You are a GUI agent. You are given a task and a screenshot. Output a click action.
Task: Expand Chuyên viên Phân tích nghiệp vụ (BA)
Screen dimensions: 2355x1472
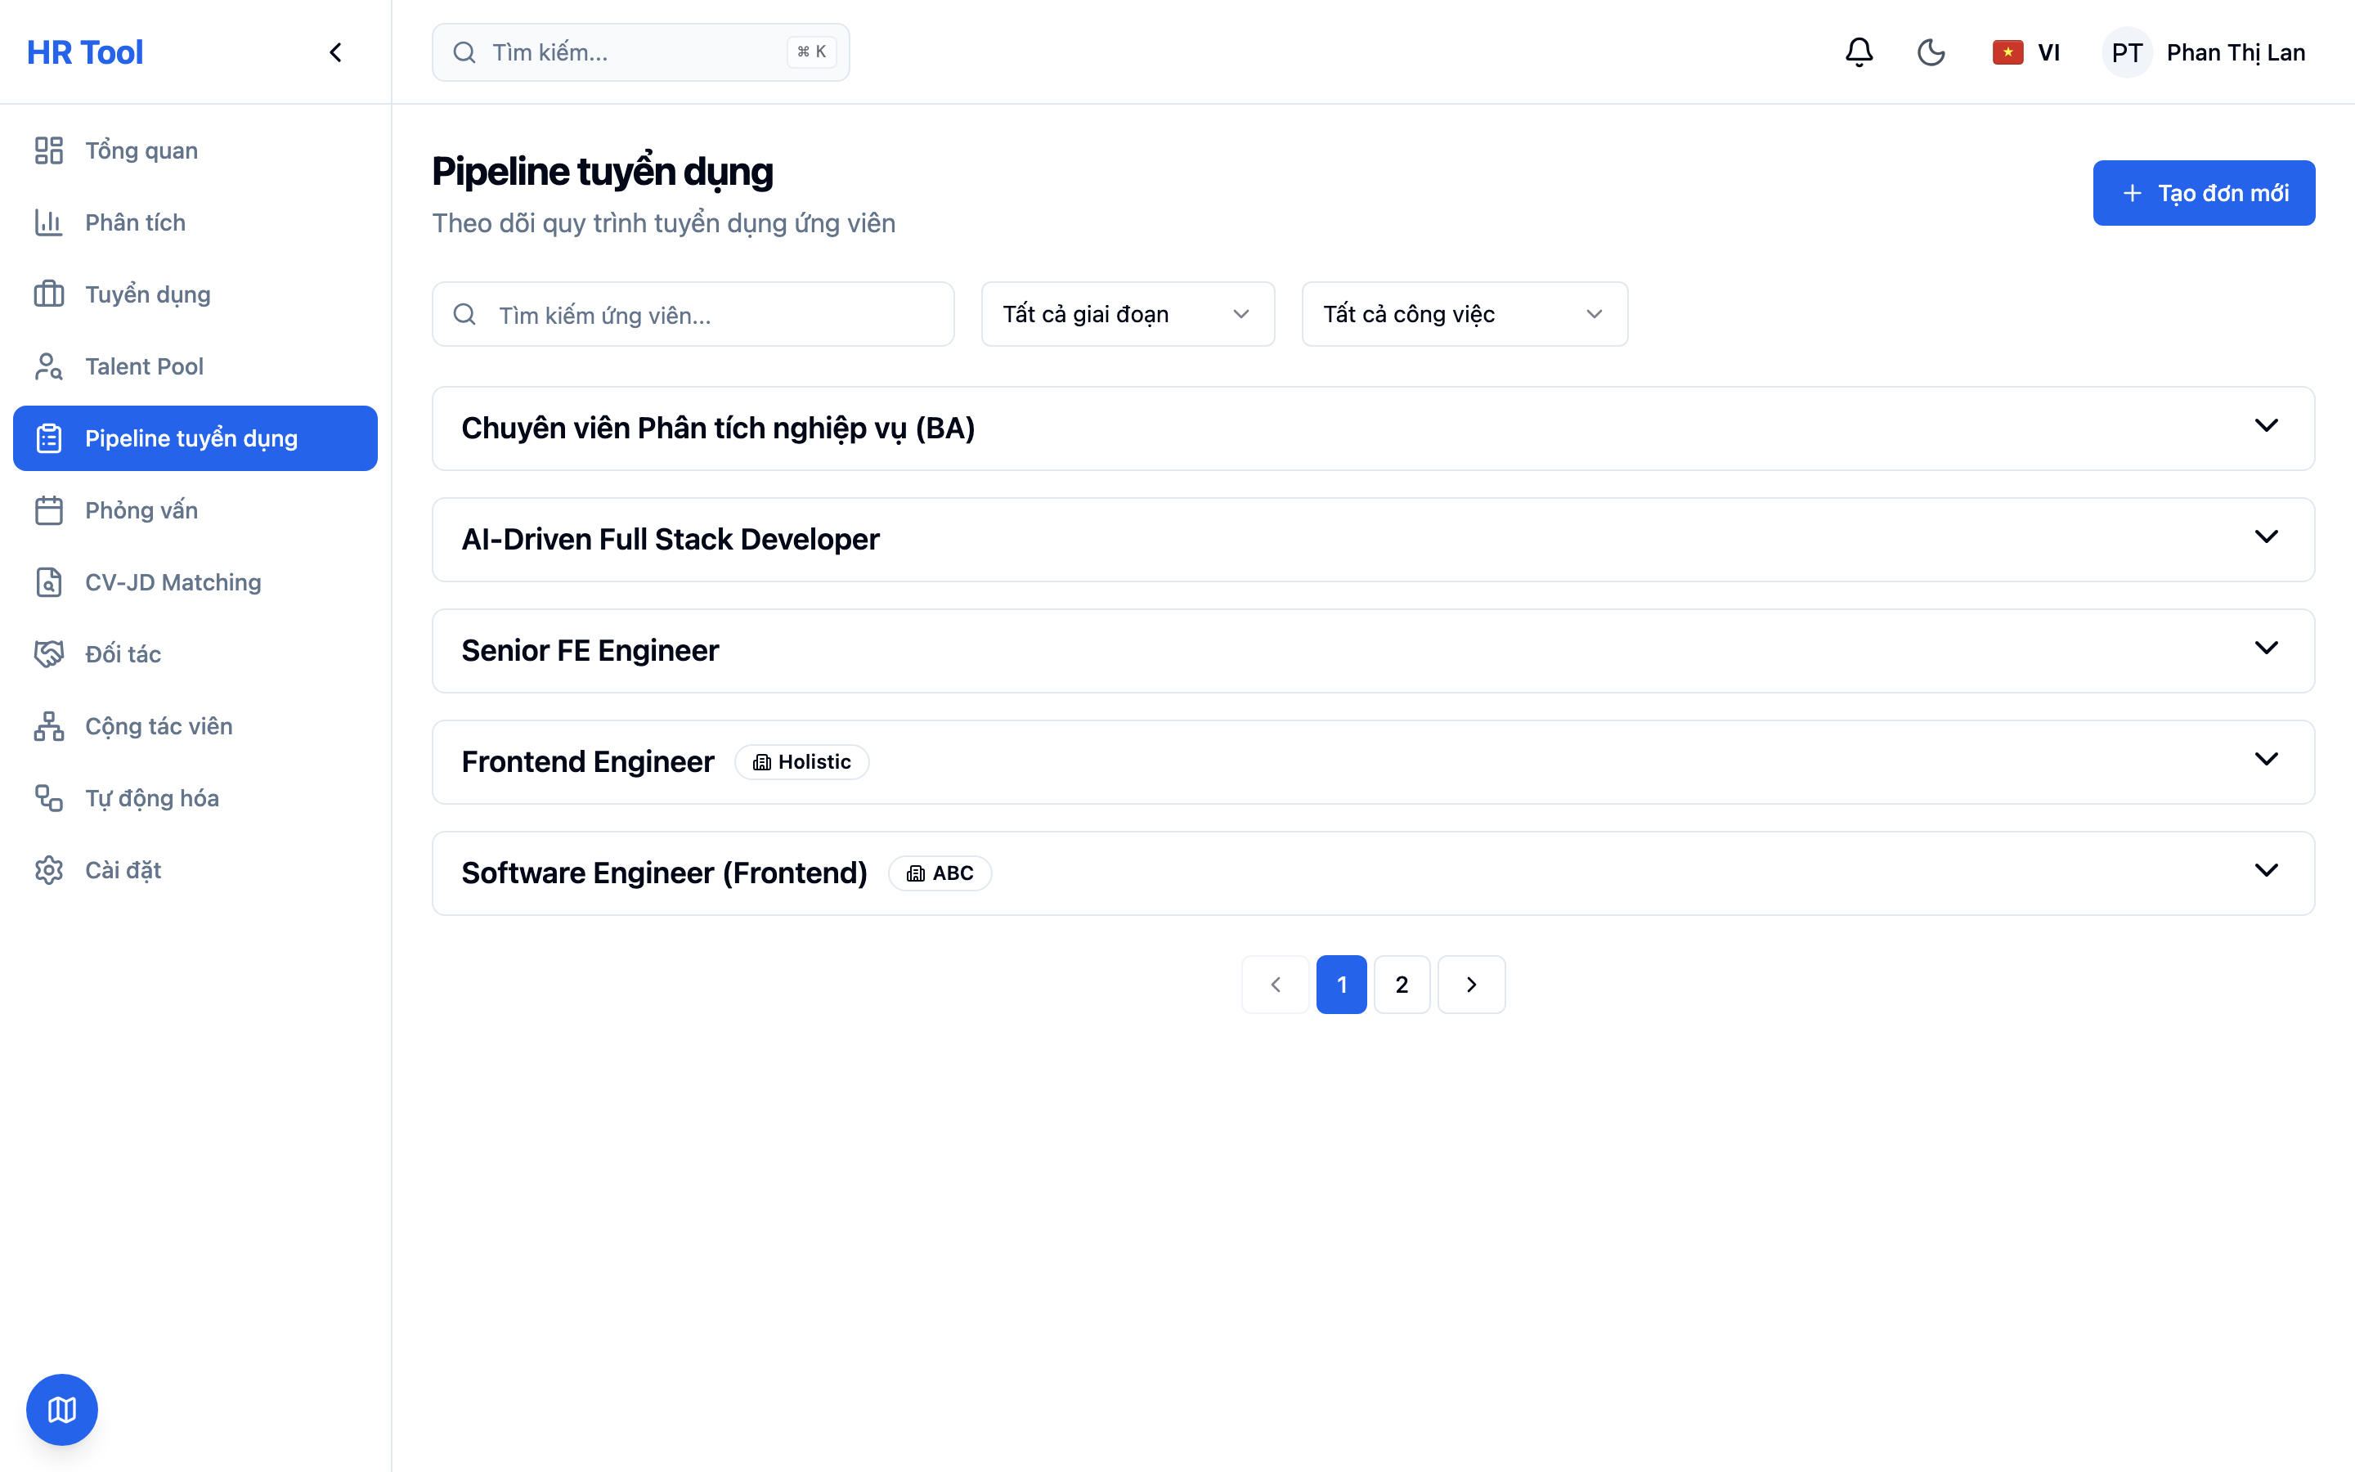1373,429
